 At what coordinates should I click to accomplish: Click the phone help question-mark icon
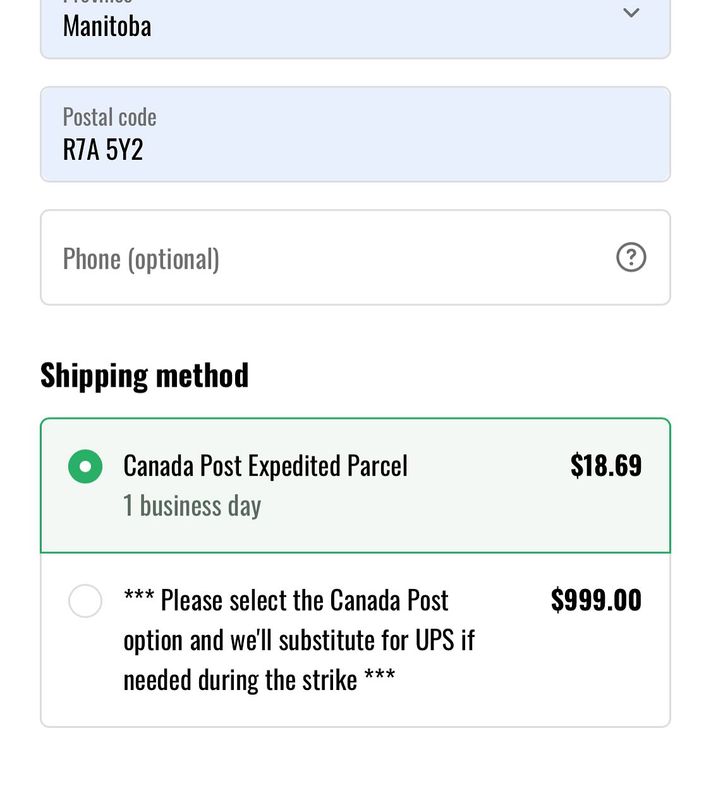(631, 257)
